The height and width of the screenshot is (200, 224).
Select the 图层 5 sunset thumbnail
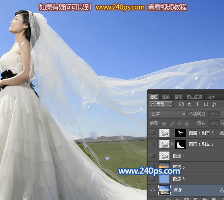click(164, 165)
